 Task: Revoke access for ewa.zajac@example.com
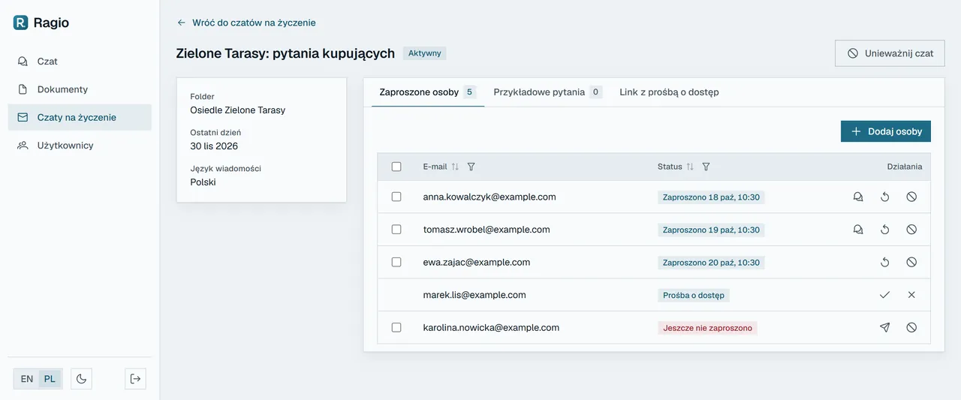(911, 263)
